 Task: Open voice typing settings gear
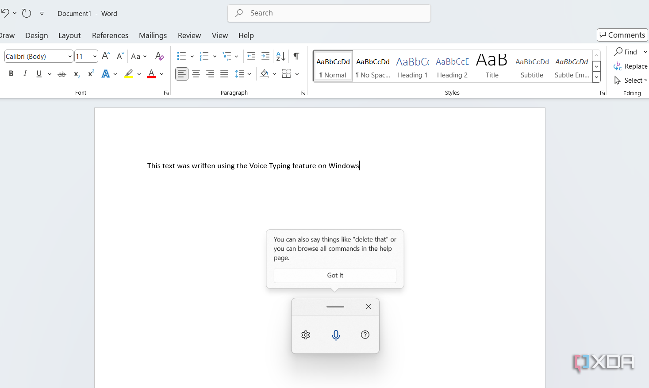(x=306, y=335)
